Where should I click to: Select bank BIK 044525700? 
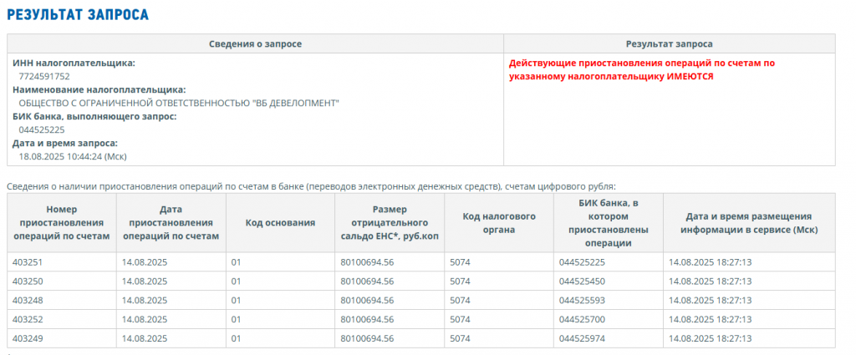[x=582, y=320]
